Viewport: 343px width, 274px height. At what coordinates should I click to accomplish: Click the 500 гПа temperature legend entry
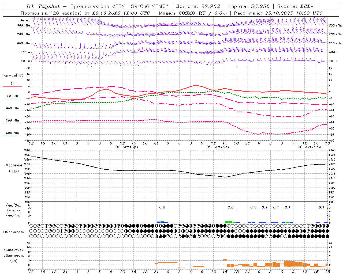point(13,133)
